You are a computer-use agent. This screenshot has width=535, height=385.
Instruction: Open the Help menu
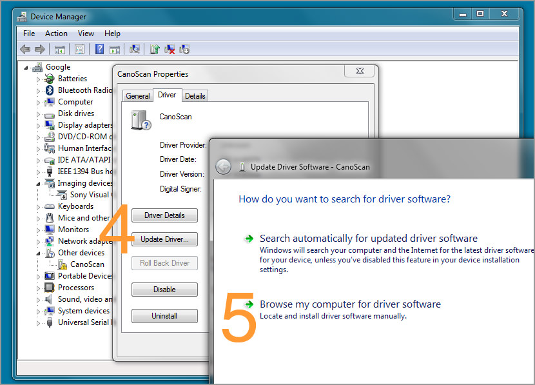coord(112,34)
